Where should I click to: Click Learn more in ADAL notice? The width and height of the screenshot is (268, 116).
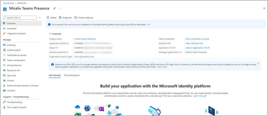click(162, 67)
